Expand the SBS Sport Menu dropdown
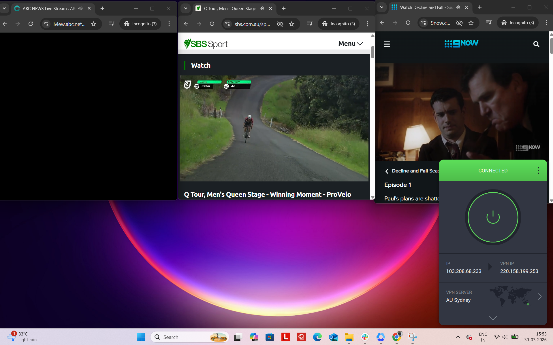The width and height of the screenshot is (553, 345). 350,43
